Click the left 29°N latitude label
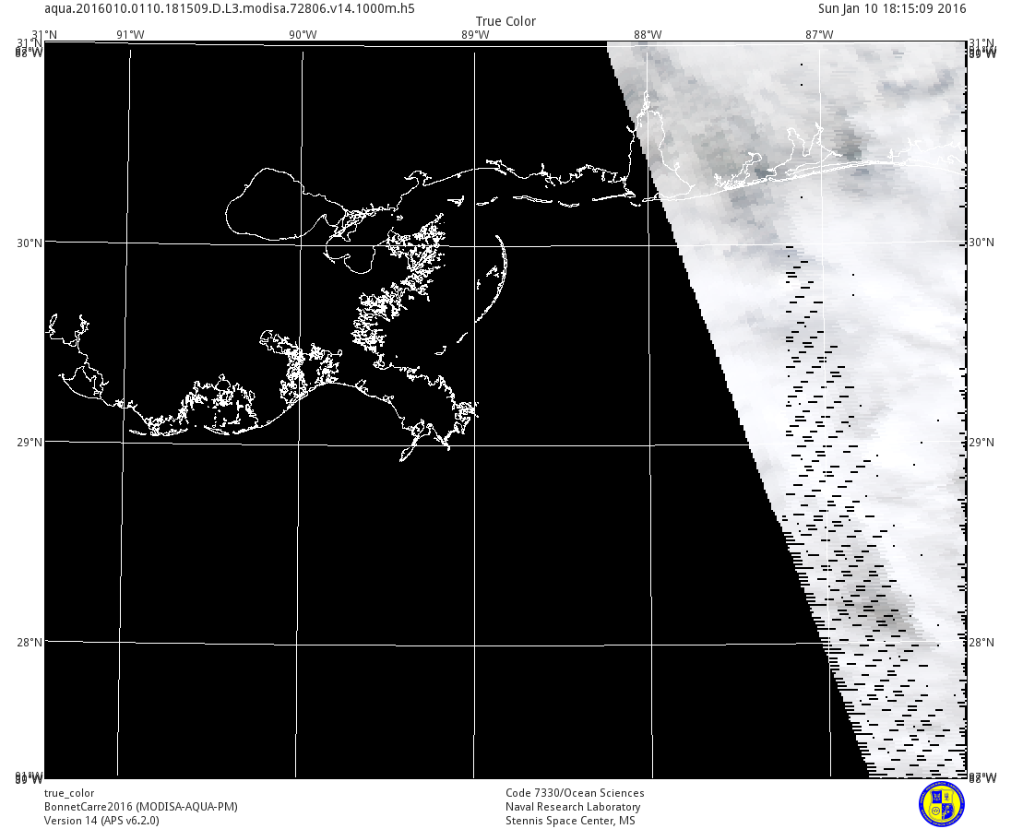This screenshot has height=829, width=1011. (30, 443)
